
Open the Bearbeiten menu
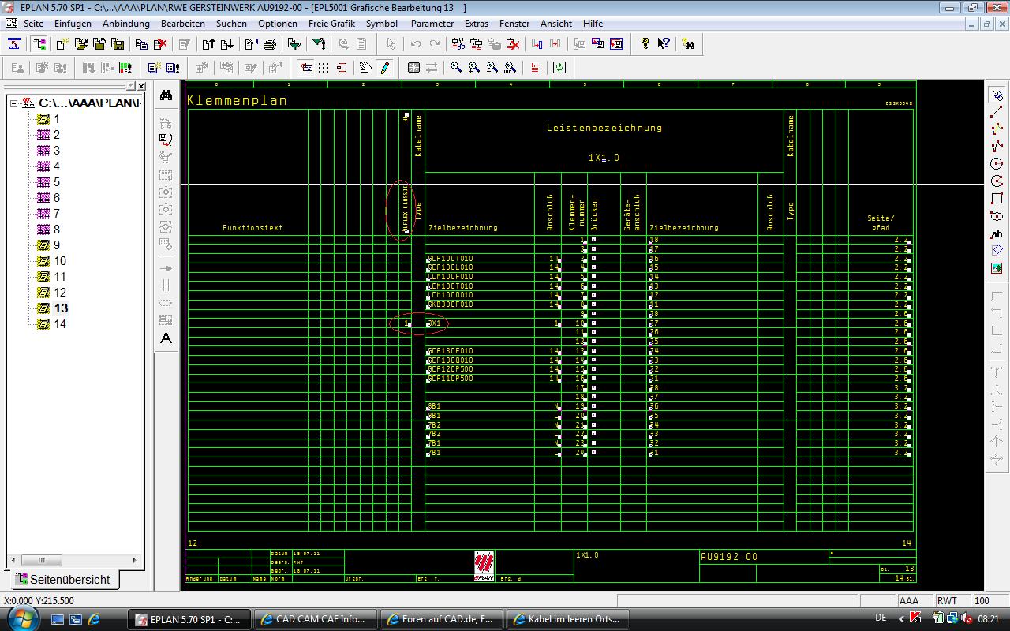(183, 24)
